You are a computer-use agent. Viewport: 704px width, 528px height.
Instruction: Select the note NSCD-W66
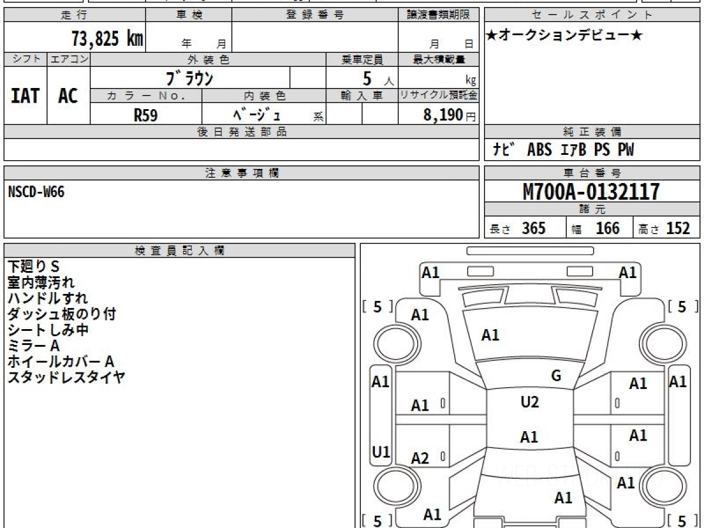(x=36, y=192)
